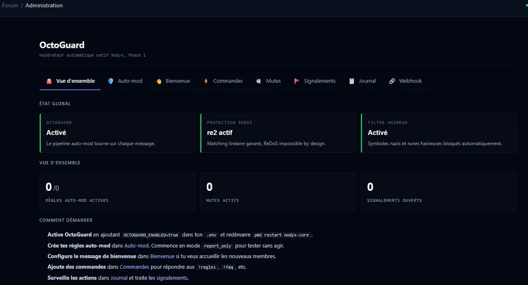The height and width of the screenshot is (285, 528).
Task: Go to the Commandes tab
Action: coord(223,81)
